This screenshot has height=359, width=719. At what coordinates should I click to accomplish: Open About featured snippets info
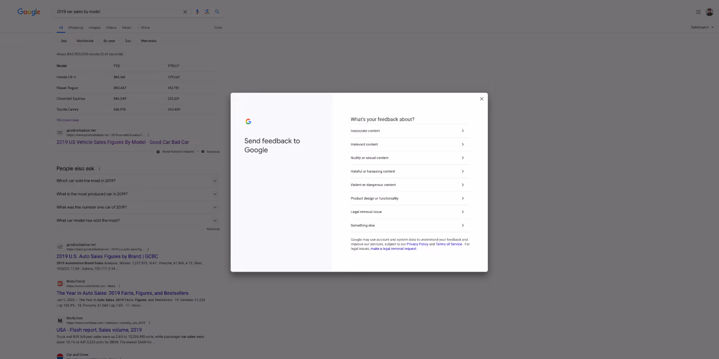175,151
